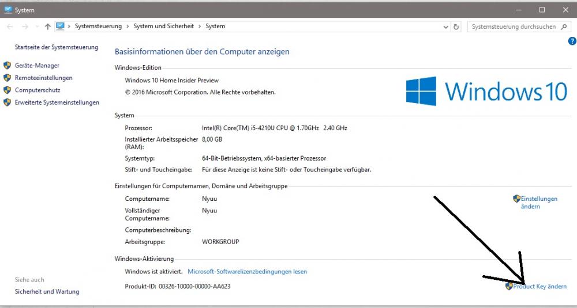
Task: Click Product Key ändern
Action: tap(539, 286)
